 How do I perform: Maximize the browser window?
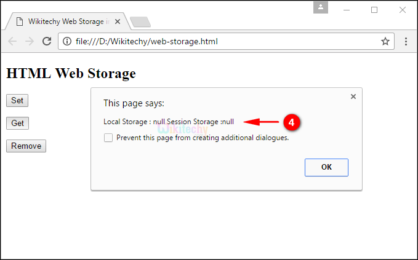click(x=374, y=9)
